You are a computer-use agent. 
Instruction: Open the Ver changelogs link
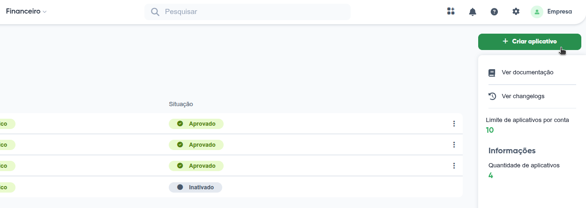523,96
